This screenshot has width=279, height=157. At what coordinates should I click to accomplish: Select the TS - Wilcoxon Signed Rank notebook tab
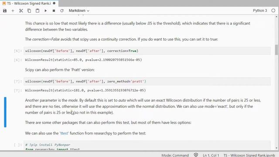coord(29,3)
